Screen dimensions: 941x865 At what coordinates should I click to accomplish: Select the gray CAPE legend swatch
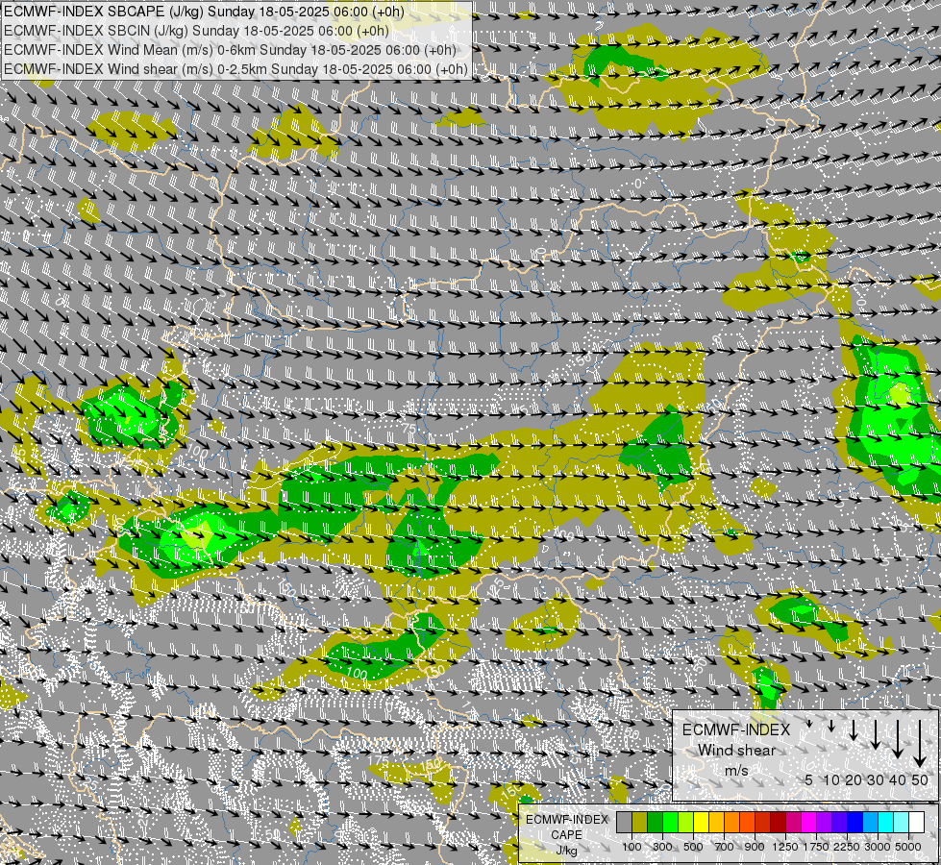coord(624,822)
